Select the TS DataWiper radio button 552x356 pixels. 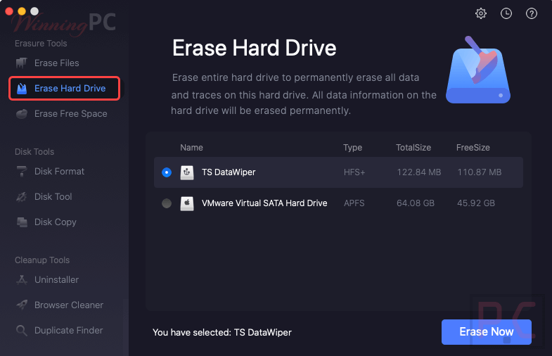(167, 172)
